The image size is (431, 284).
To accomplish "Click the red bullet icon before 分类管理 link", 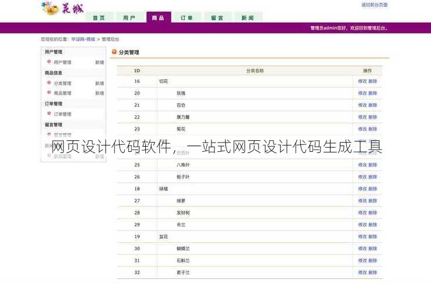I will tap(49, 83).
